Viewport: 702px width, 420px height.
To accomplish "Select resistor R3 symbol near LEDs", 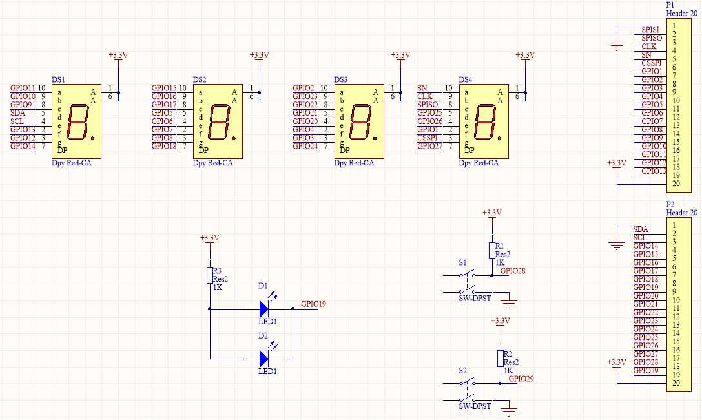I will click(x=209, y=275).
